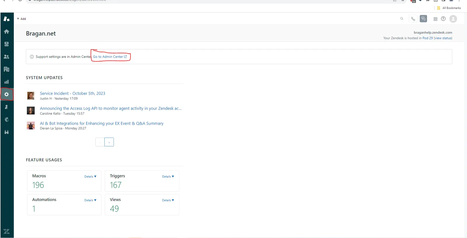Open the Home icon in sidebar

[6, 31]
